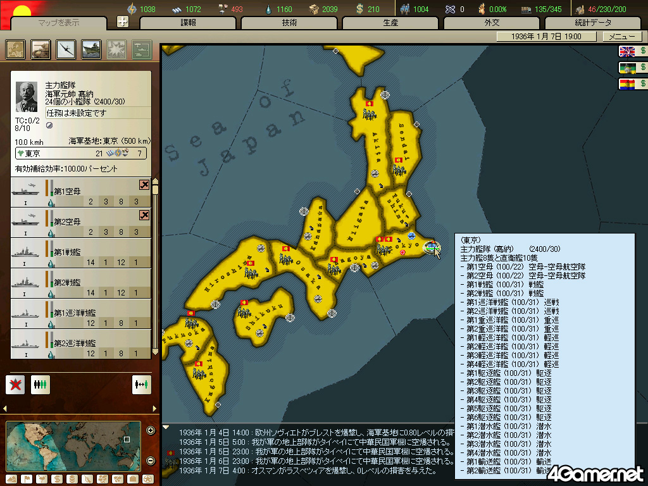Select the economic dollar map mode
Image resolution: width=648 pixels, height=486 pixels.
click(x=57, y=479)
